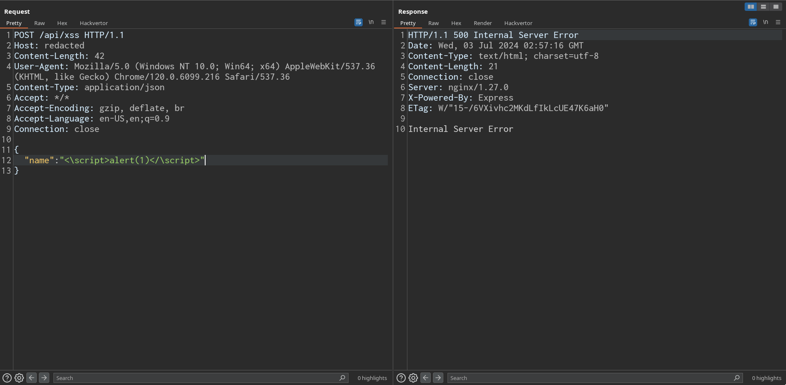Screen dimensions: 786x385
Task: Toggle word wrap in Request editor
Action: pyautogui.click(x=359, y=23)
